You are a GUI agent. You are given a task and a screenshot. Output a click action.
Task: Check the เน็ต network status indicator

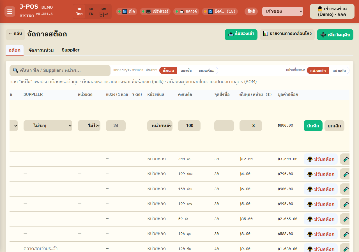[x=126, y=11]
